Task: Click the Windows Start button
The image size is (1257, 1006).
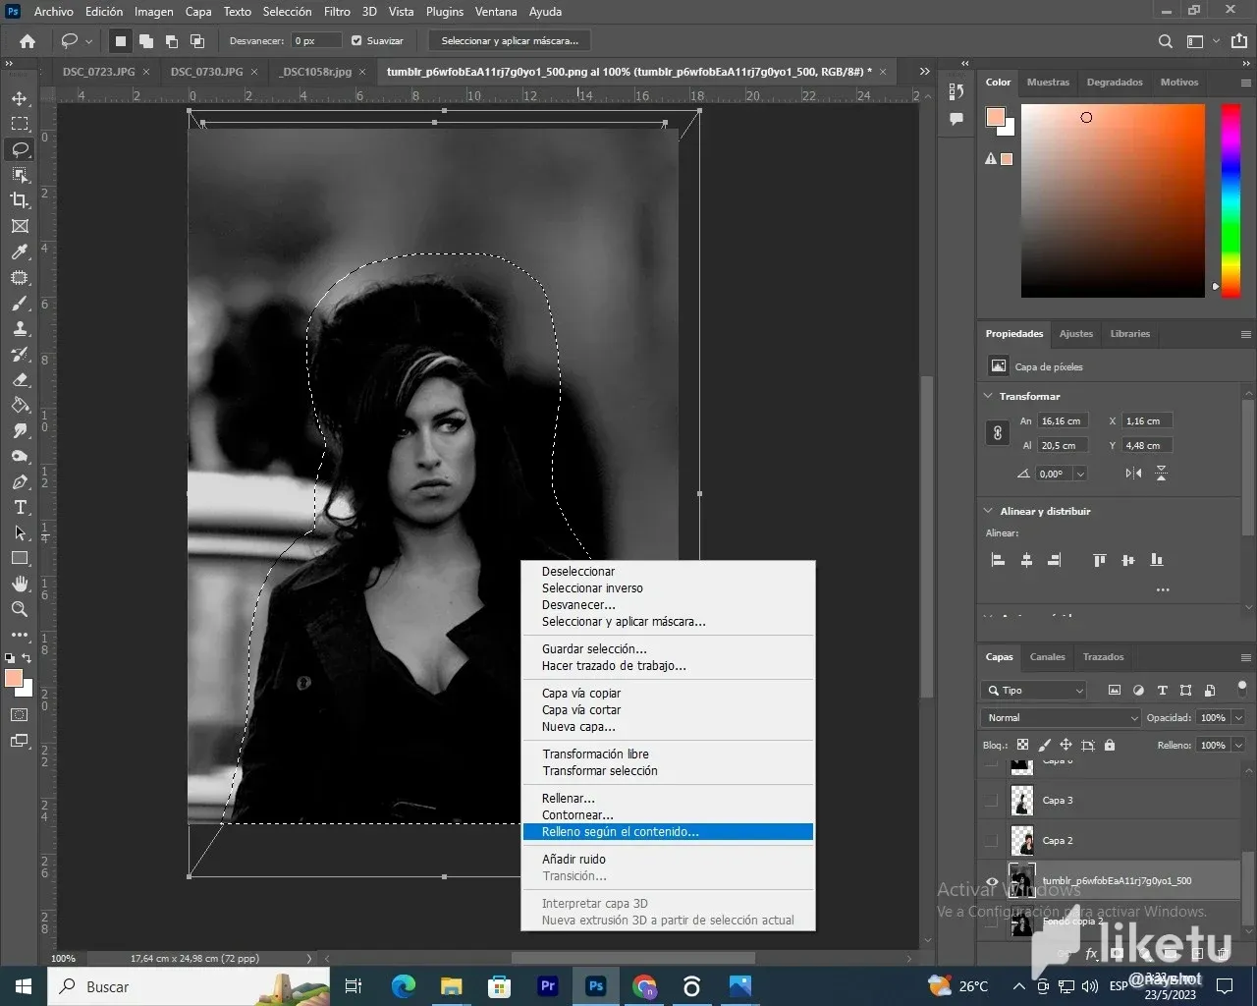Action: point(24,986)
